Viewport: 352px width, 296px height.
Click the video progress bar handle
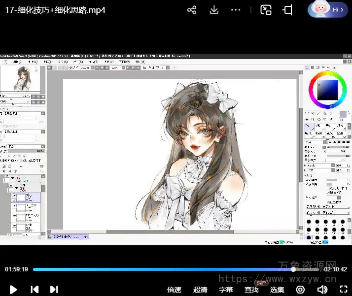point(293,269)
